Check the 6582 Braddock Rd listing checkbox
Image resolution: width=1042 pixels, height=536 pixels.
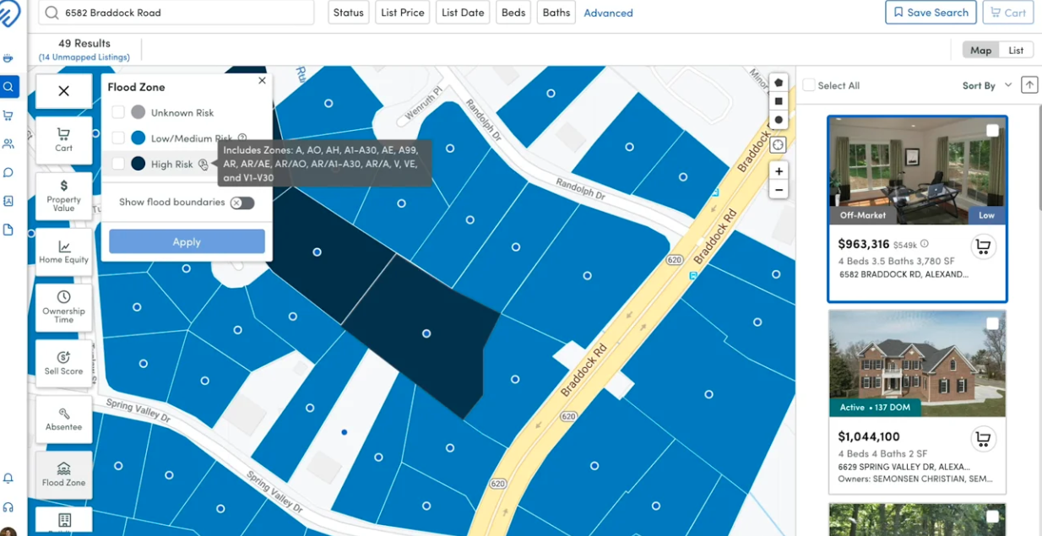tap(992, 131)
